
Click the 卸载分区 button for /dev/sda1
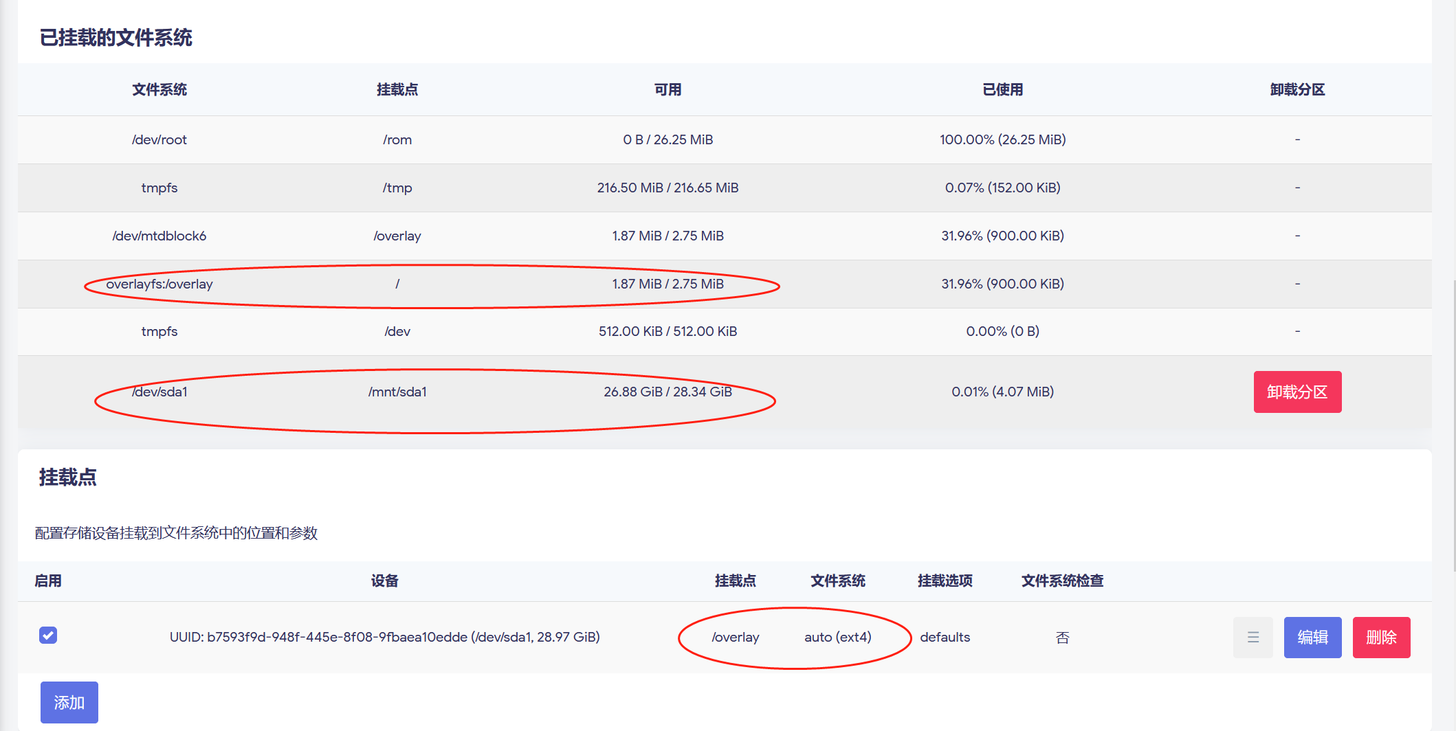tap(1297, 392)
